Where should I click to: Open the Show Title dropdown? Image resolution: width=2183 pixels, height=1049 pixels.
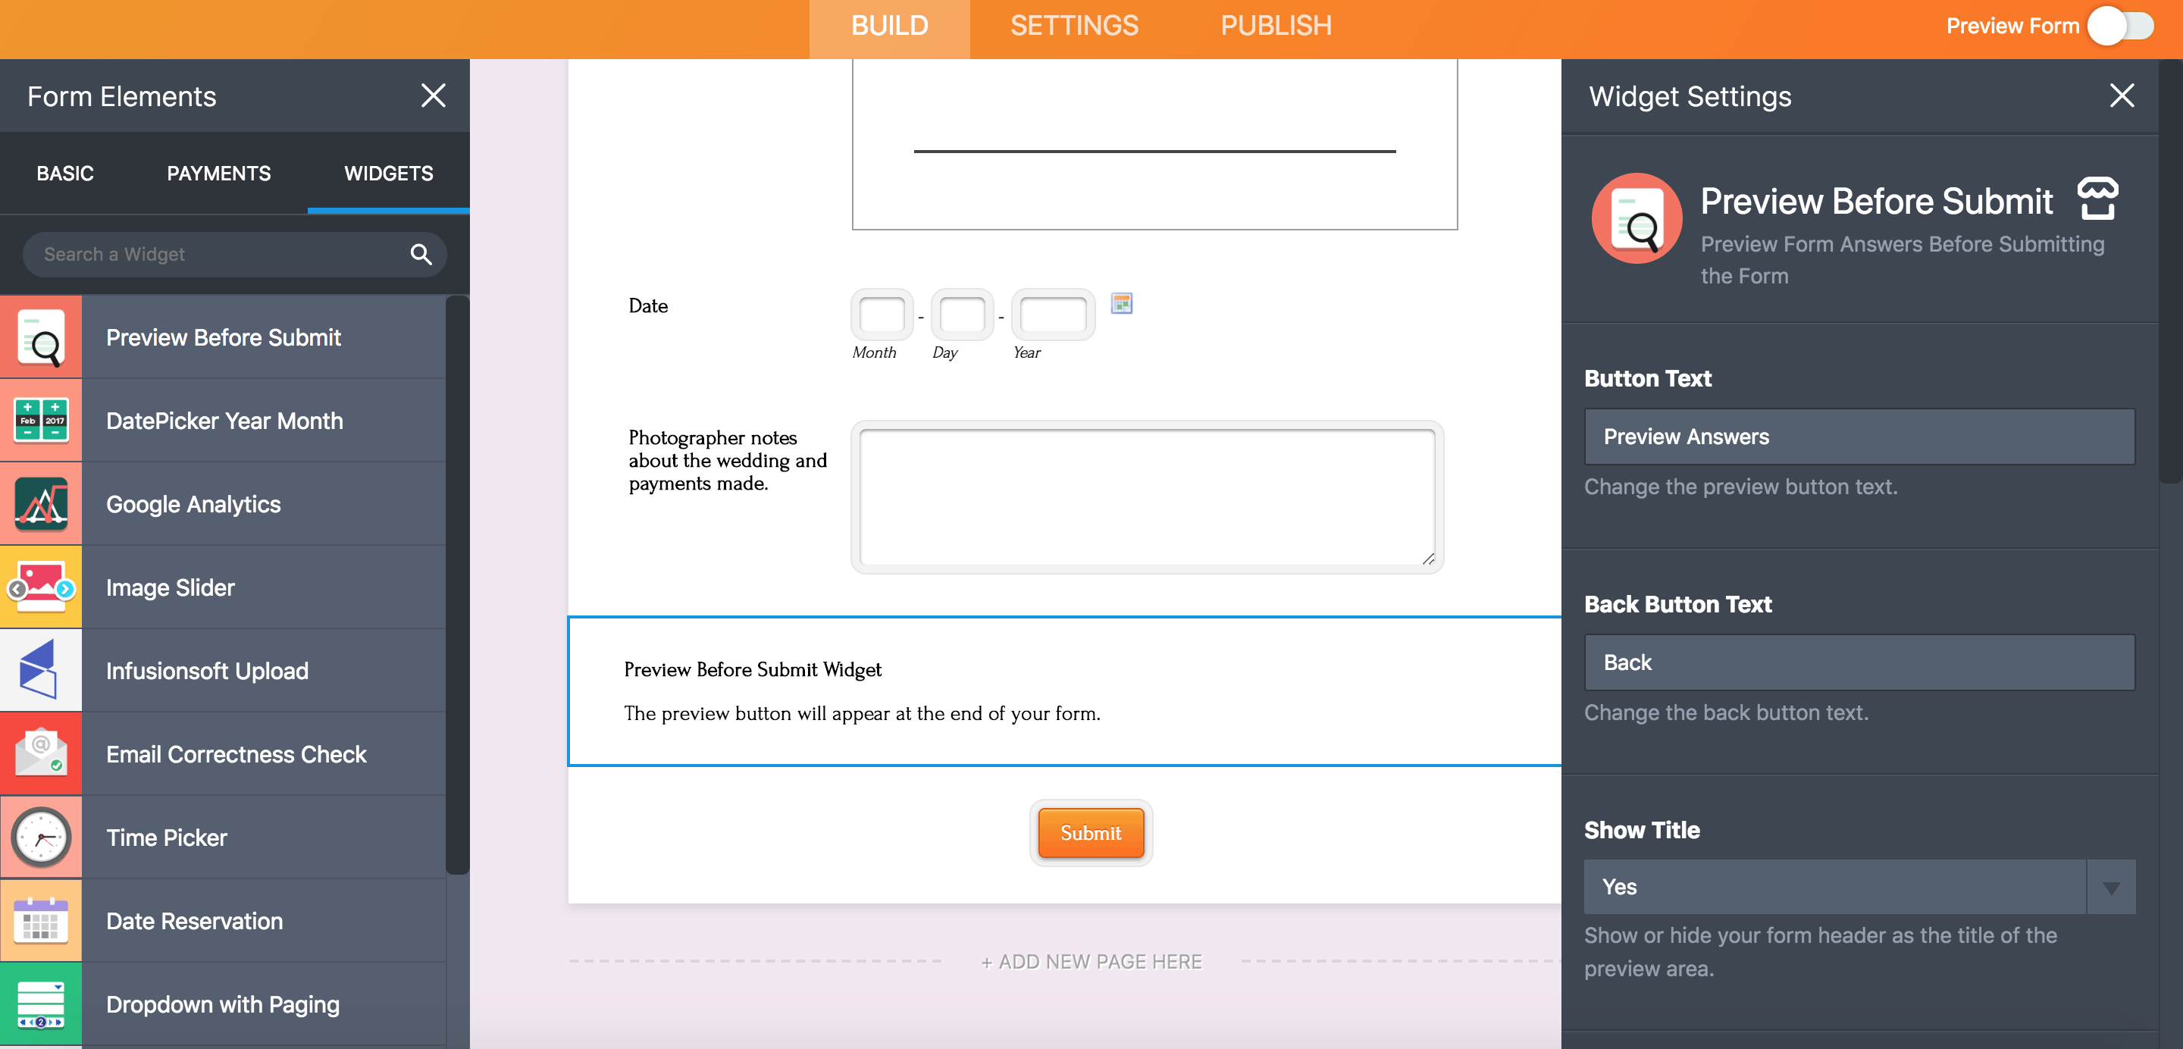(1859, 886)
